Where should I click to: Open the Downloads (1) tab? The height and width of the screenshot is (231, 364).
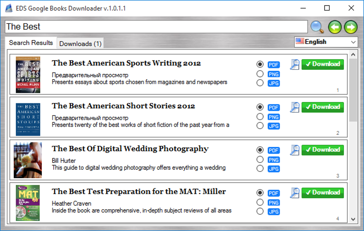(x=80, y=43)
